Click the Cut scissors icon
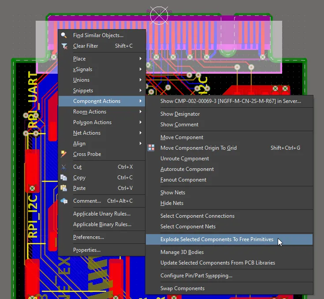Image resolution: width=324 pixels, height=299 pixels. (x=63, y=167)
